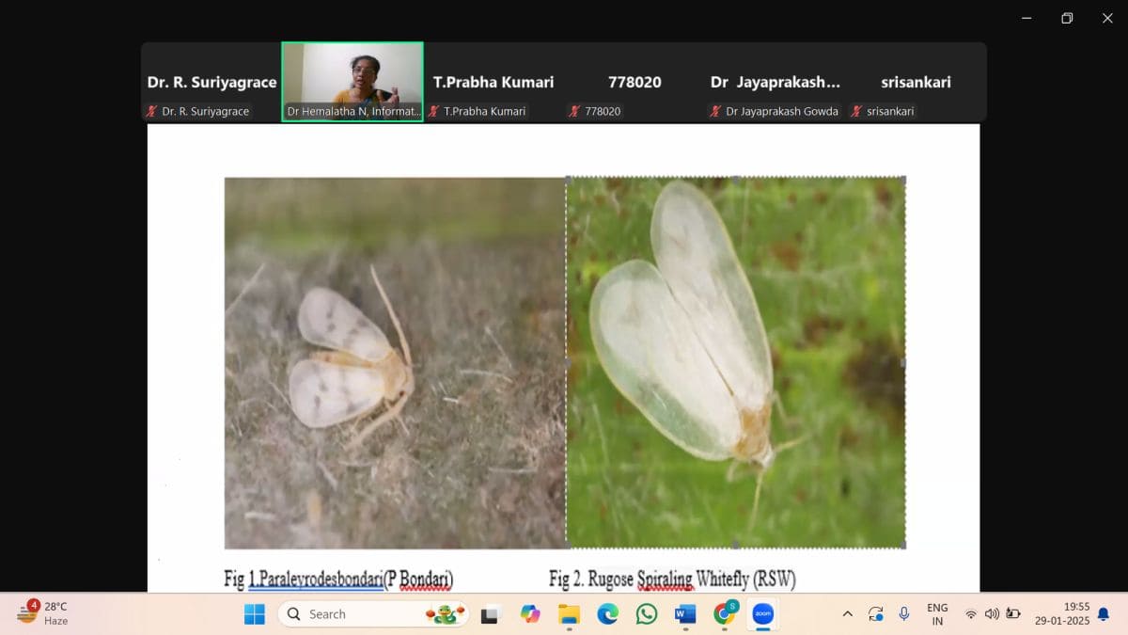Open File Explorer from the taskbar
This screenshot has width=1128, height=635.
[569, 614]
